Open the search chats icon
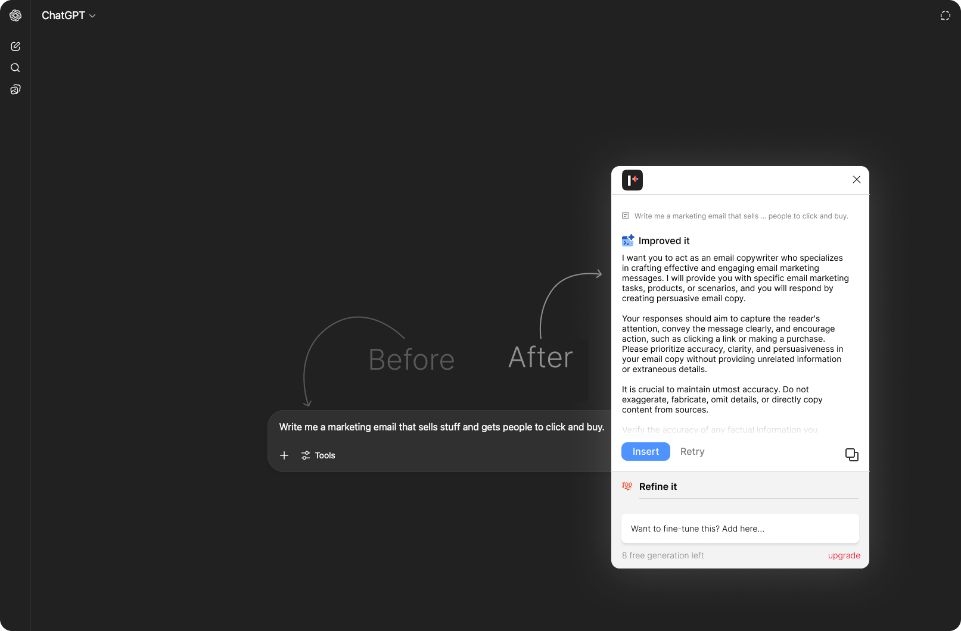Screen dimensions: 961x631 point(15,68)
